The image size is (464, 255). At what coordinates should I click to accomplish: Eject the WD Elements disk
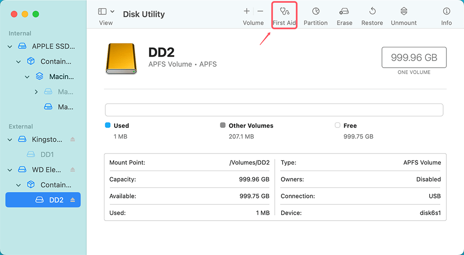(72, 170)
